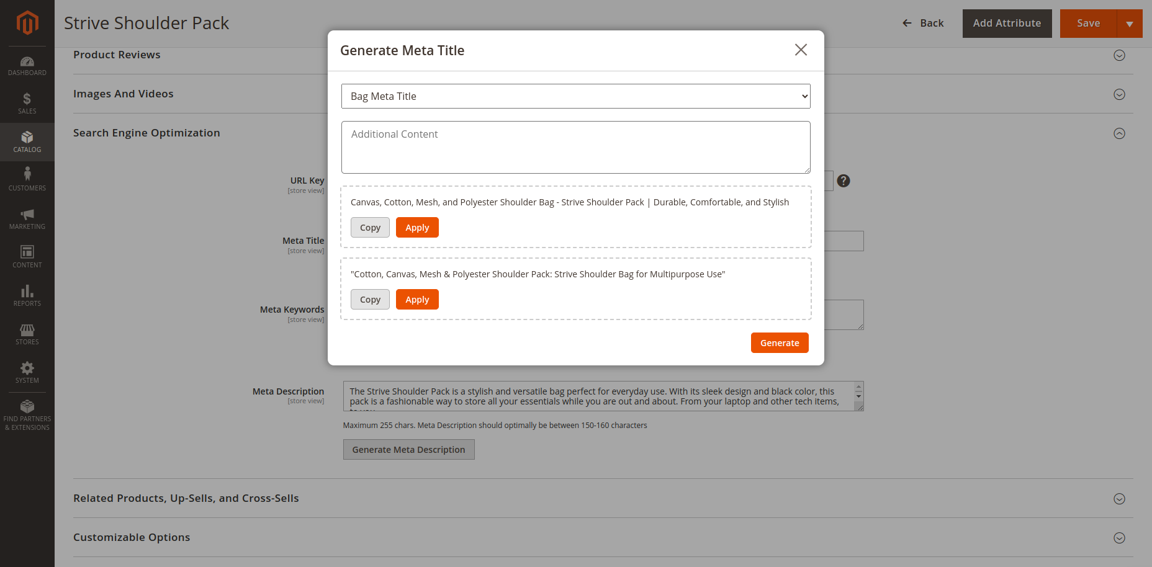Viewport: 1152px width, 567px height.
Task: Close the Generate Meta Title dialog
Action: (x=801, y=50)
